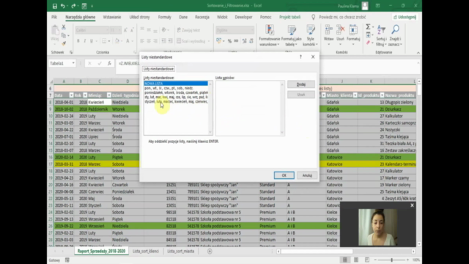This screenshot has width=469, height=264.
Task: Add a new sheet with plus icon
Action: point(210,251)
